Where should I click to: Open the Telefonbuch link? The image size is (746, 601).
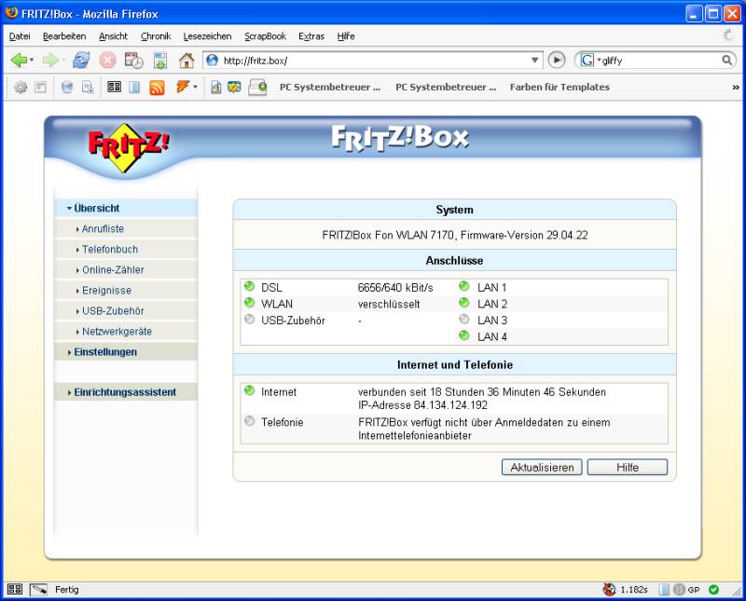110,249
